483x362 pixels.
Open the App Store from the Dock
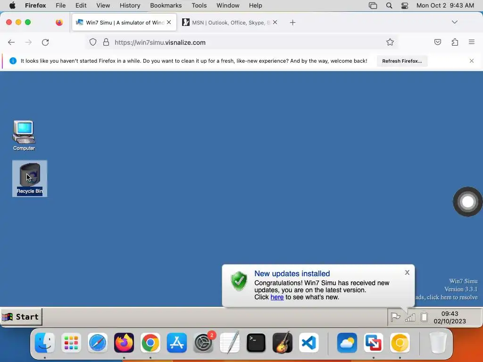(177, 343)
